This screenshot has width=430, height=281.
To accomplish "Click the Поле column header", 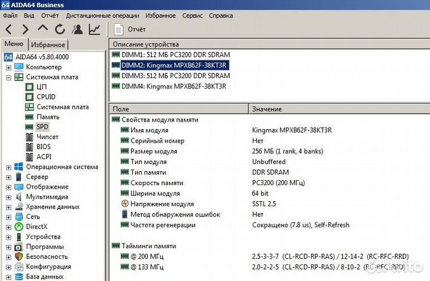I will point(179,109).
